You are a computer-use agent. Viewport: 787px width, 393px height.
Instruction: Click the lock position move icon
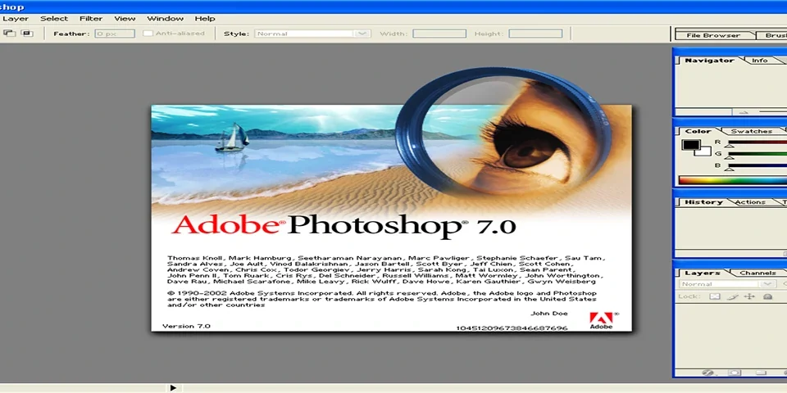point(748,296)
